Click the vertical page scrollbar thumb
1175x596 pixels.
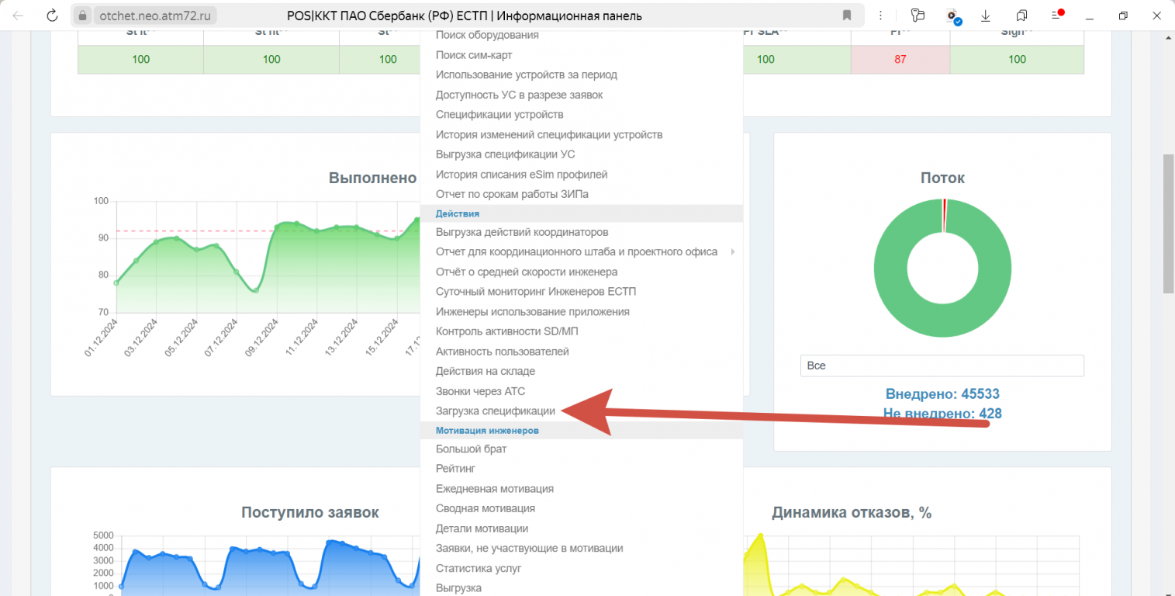point(1168,223)
